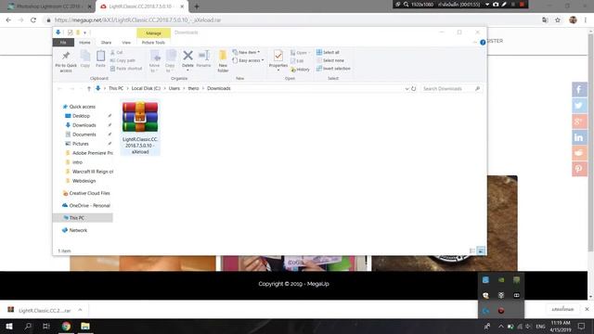
Task: Switch to the Home ribbon tab
Action: point(84,43)
